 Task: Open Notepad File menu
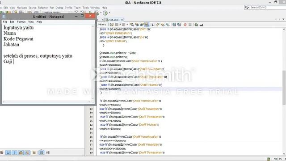(5, 22)
